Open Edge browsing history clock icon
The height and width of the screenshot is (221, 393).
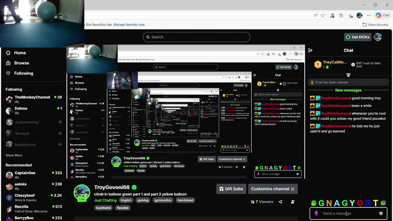341,15
